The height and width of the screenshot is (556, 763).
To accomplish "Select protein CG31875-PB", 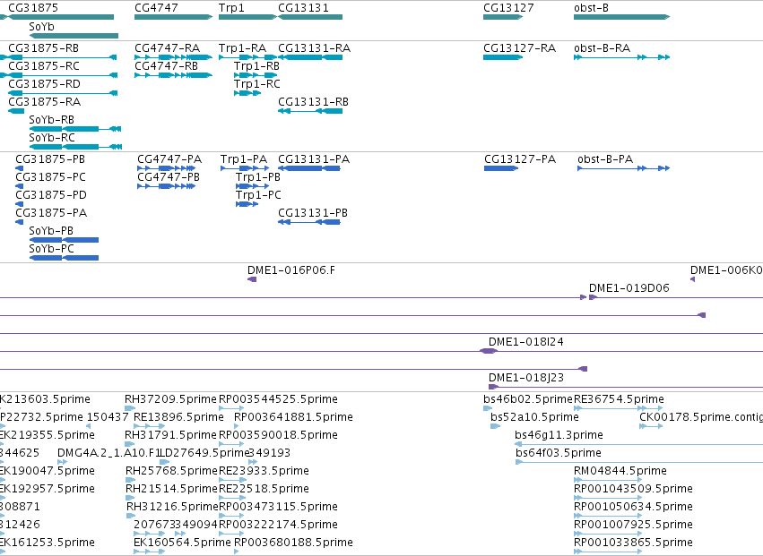I will click(x=20, y=168).
